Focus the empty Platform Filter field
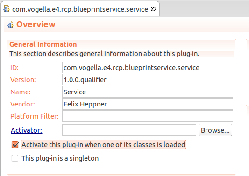The height and width of the screenshot is (176, 249). pos(148,116)
